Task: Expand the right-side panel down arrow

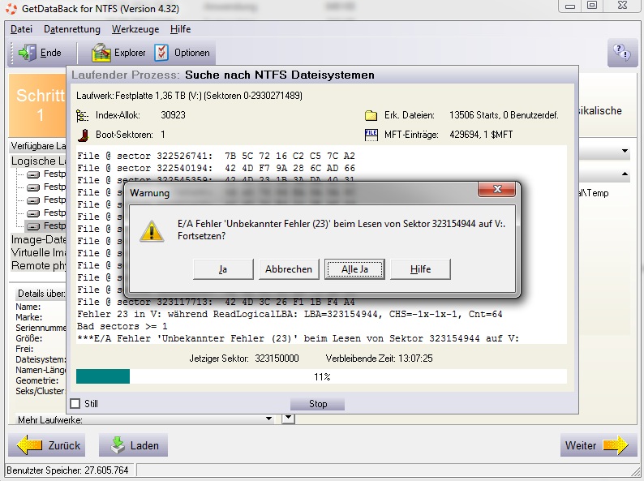Action: [x=625, y=151]
